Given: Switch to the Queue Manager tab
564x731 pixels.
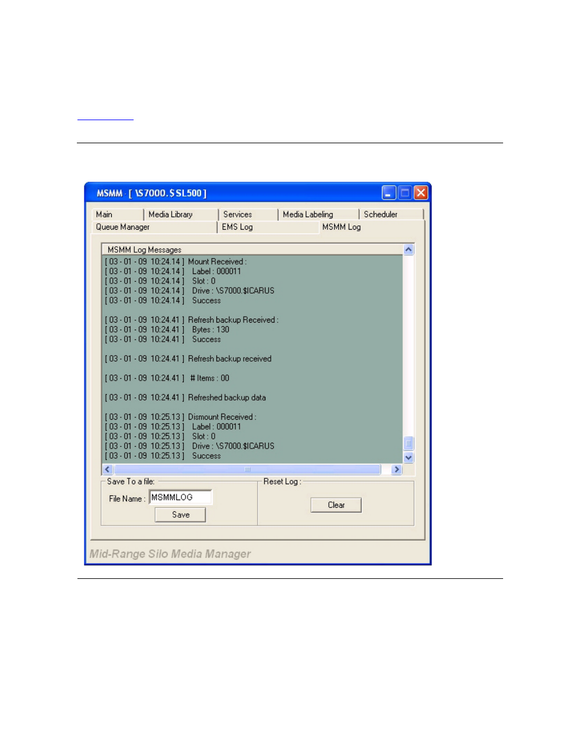Looking at the screenshot, I should pos(154,227).
